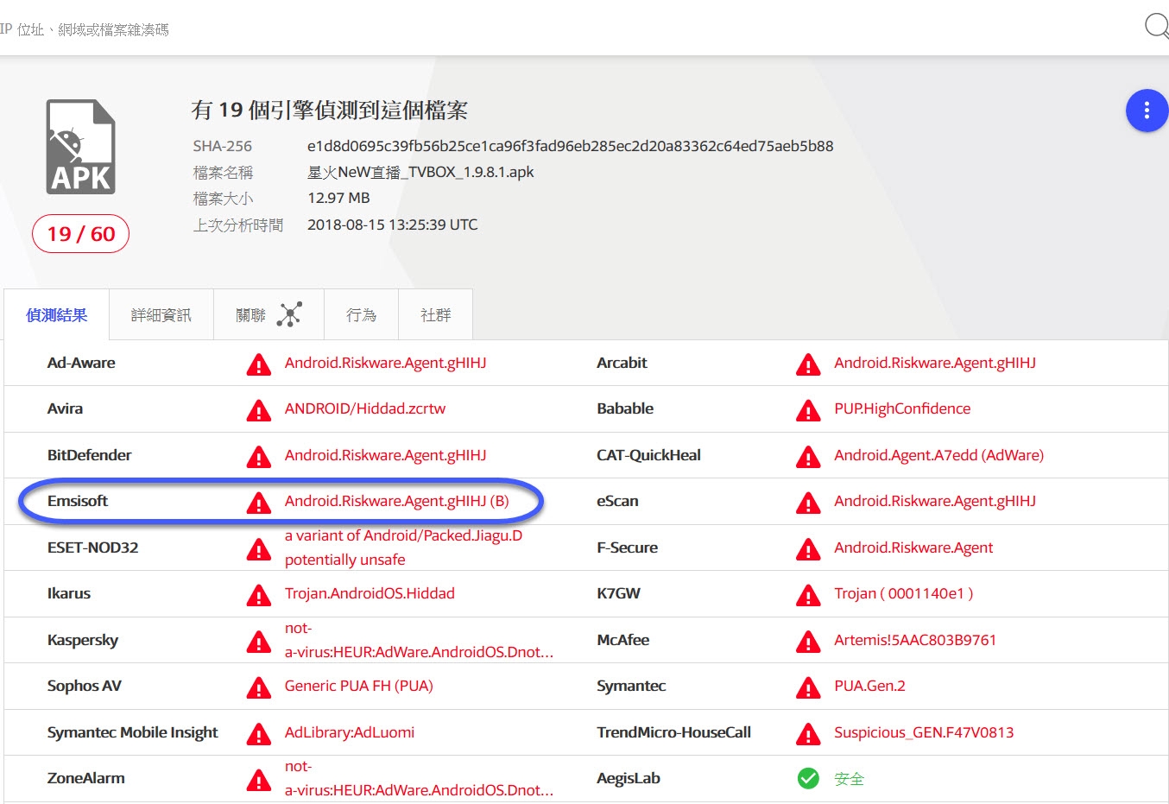Click the warning icon in the ESET-NOD32 row
Viewport: 1169px width, 804px height.
click(258, 549)
